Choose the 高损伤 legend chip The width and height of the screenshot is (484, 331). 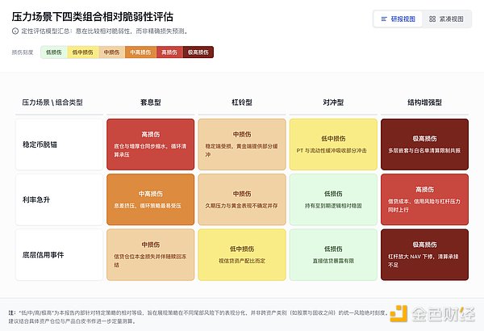tap(168, 52)
